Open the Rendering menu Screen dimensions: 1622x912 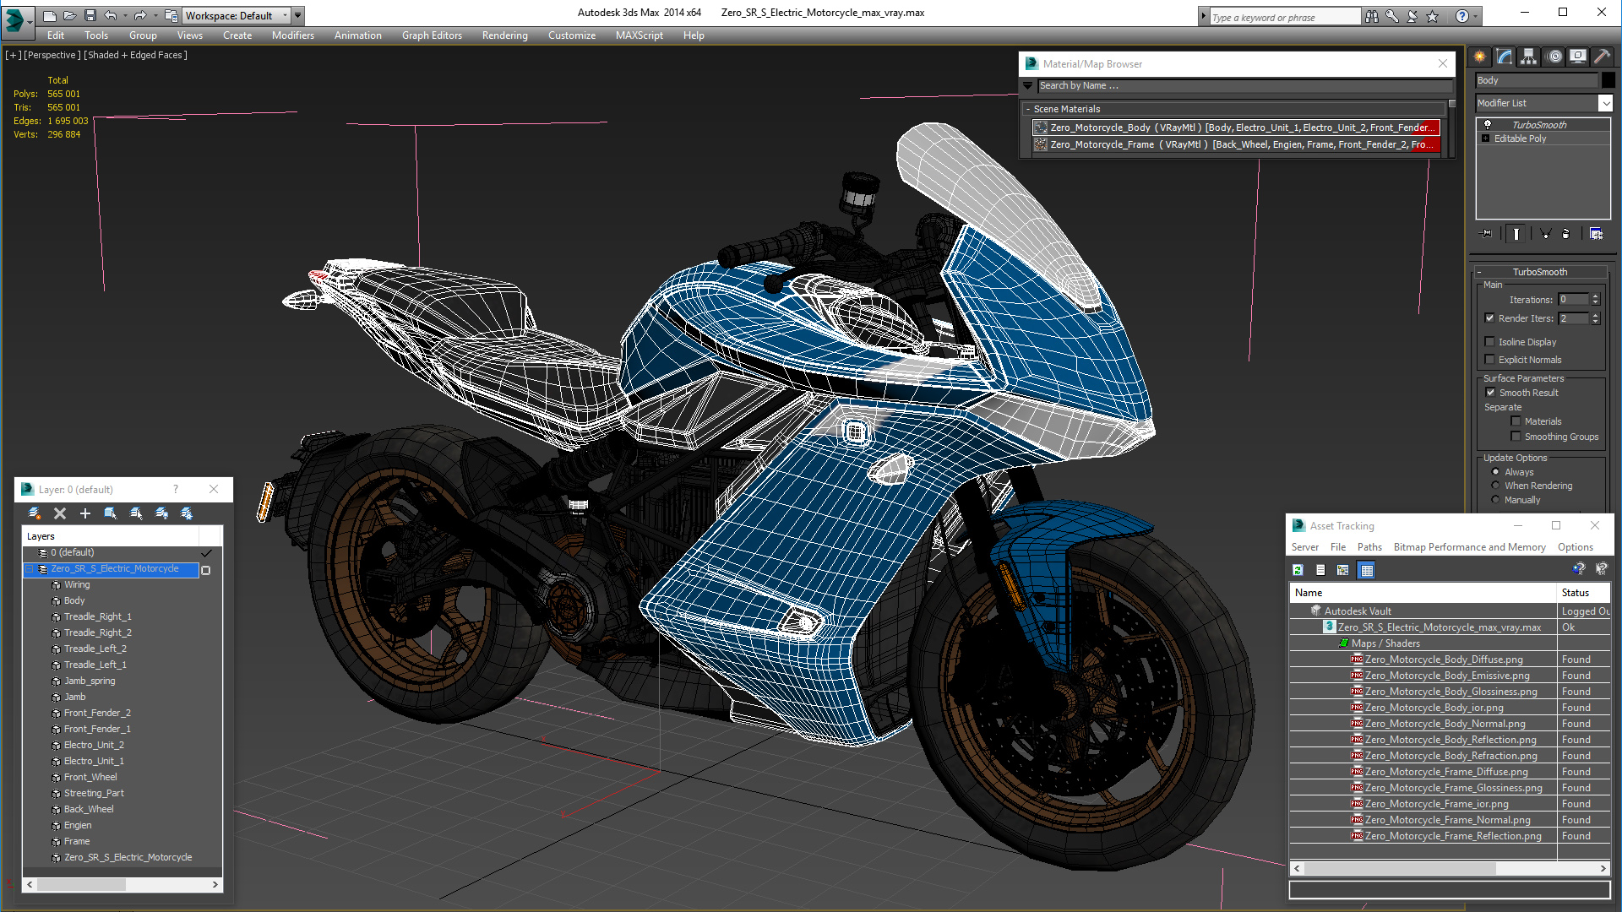(504, 35)
